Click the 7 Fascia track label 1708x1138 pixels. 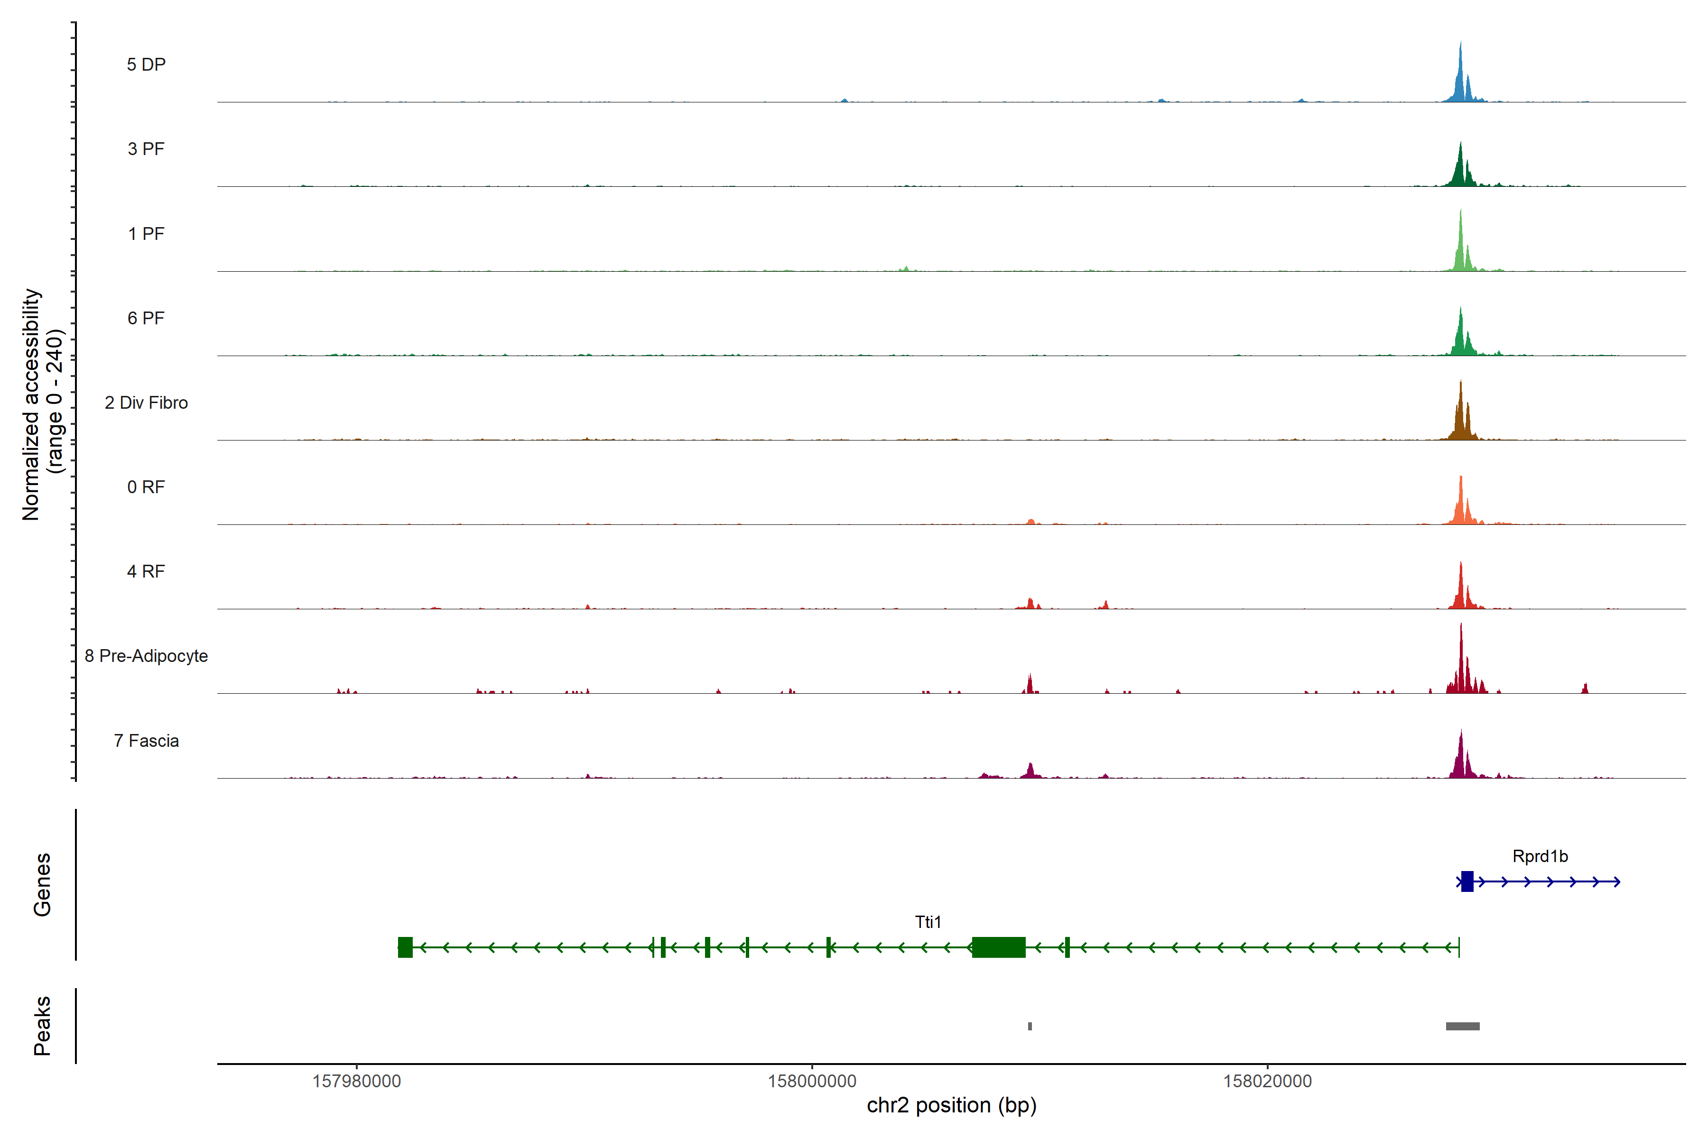[x=146, y=740]
